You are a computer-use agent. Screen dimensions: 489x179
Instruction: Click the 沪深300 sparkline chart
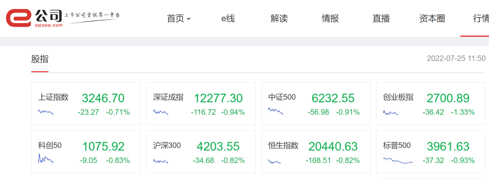pyautogui.click(x=161, y=161)
